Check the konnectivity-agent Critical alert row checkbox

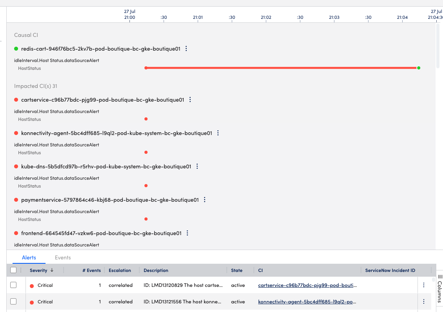tap(13, 301)
